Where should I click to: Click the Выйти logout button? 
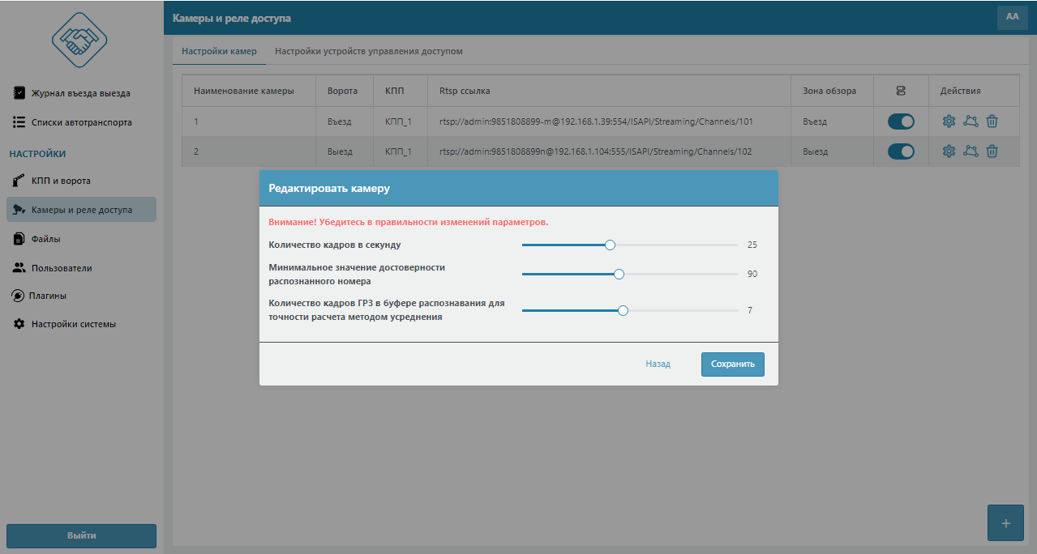pos(81,535)
